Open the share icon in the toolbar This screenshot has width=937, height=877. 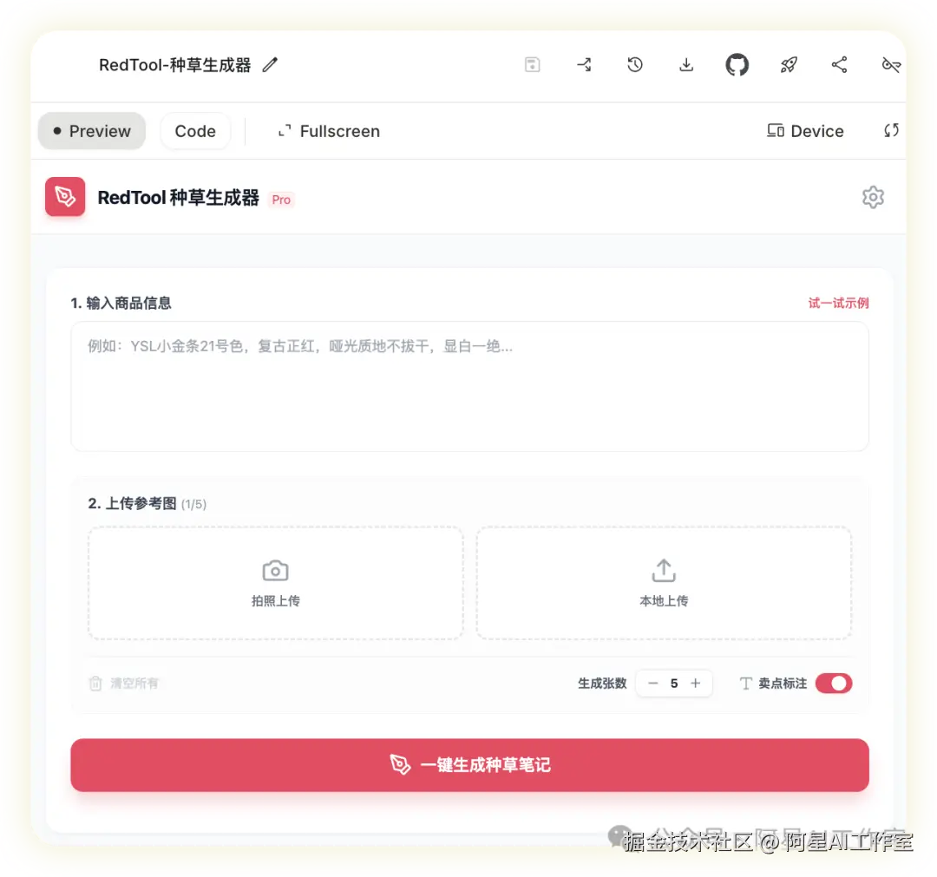(x=839, y=64)
